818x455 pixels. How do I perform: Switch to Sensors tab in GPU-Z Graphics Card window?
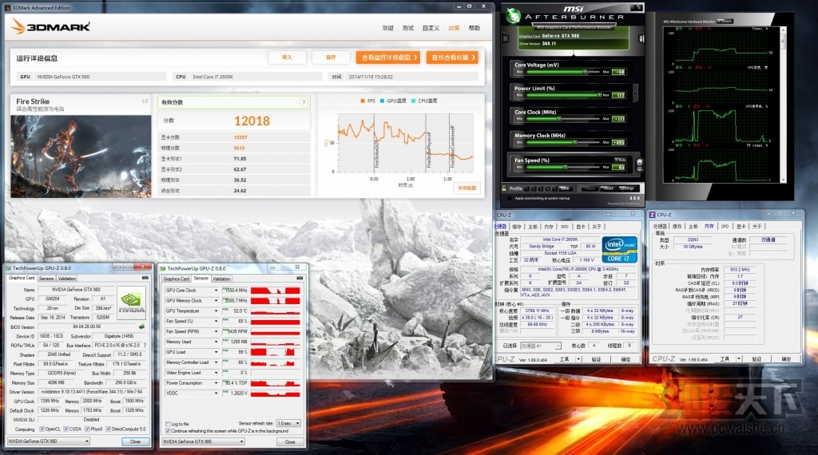click(x=46, y=279)
